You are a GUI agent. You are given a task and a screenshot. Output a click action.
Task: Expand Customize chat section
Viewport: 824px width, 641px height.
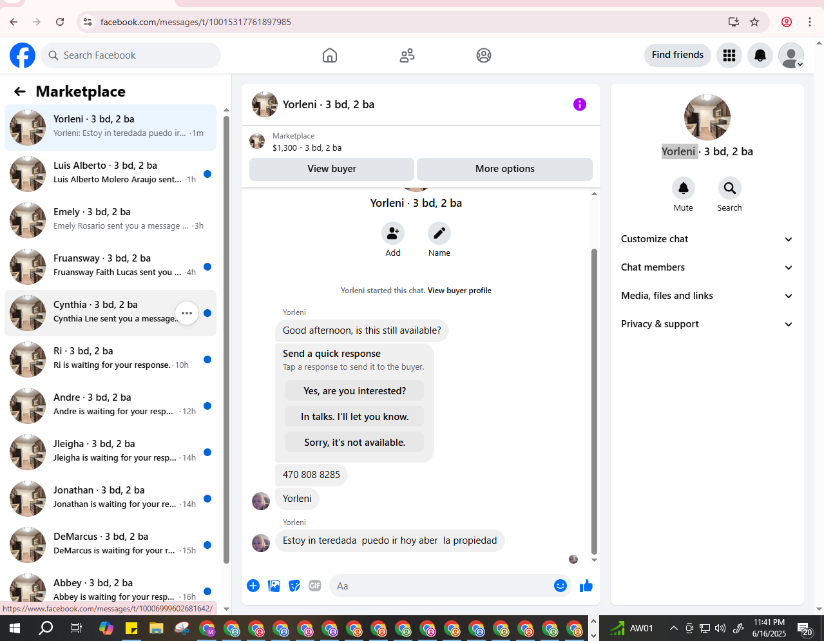707,239
